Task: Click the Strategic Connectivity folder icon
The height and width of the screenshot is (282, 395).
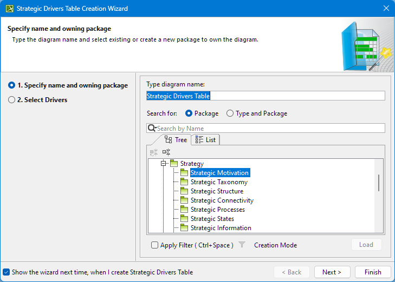Action: coord(184,200)
